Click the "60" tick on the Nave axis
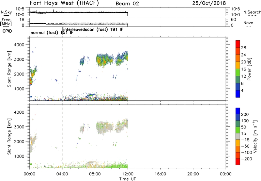261x181 pixels. click(233, 20)
